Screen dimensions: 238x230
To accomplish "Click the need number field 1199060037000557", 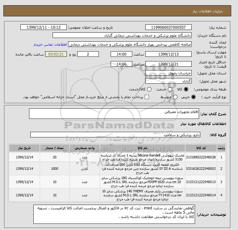I will tap(168, 27).
